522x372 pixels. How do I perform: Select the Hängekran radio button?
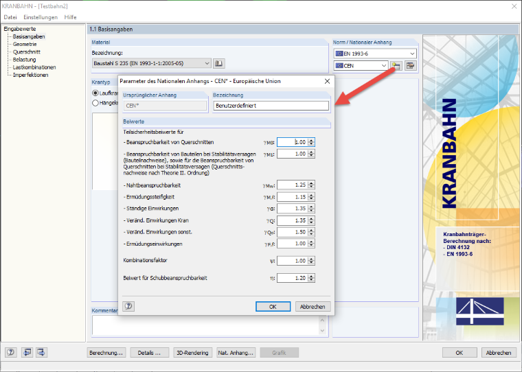click(95, 103)
